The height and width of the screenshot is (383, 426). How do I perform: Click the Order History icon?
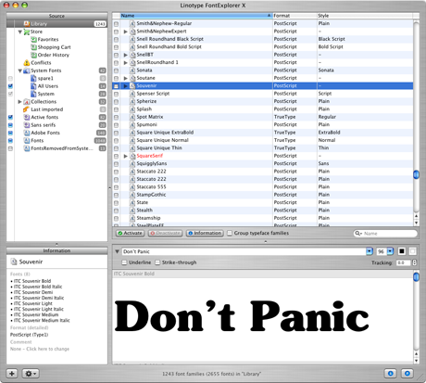click(33, 55)
